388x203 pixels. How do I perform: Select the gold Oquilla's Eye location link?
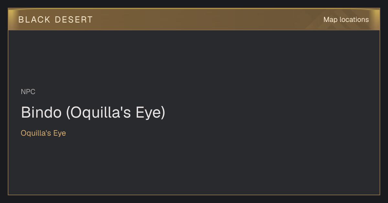pyautogui.click(x=43, y=133)
